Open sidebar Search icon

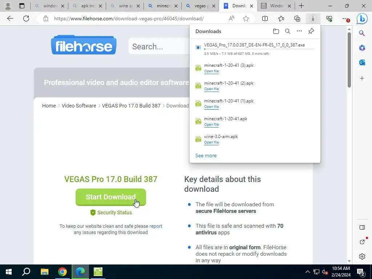pos(362,33)
